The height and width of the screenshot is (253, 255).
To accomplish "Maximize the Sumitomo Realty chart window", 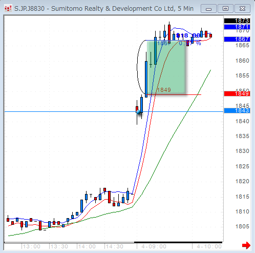I will [x=225, y=9].
